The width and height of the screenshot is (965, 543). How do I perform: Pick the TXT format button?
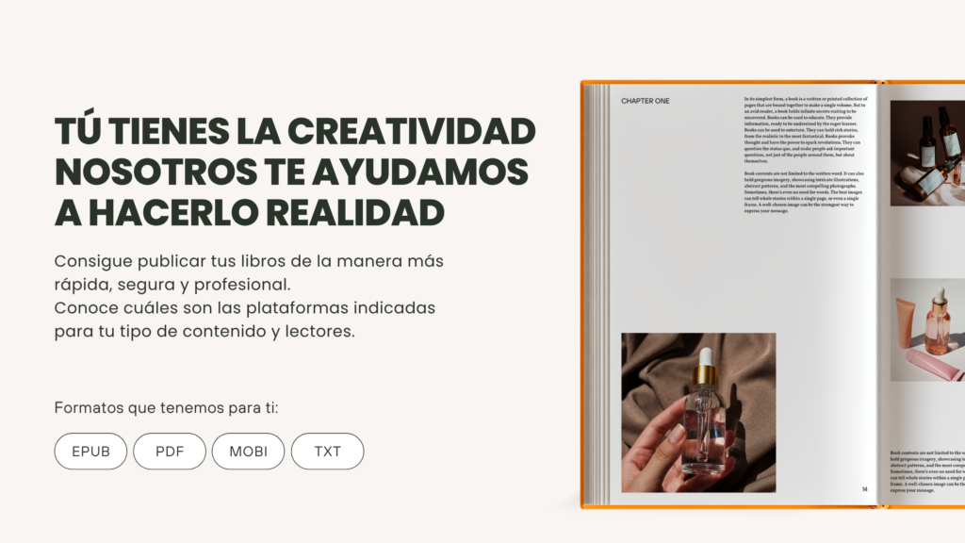(x=327, y=452)
